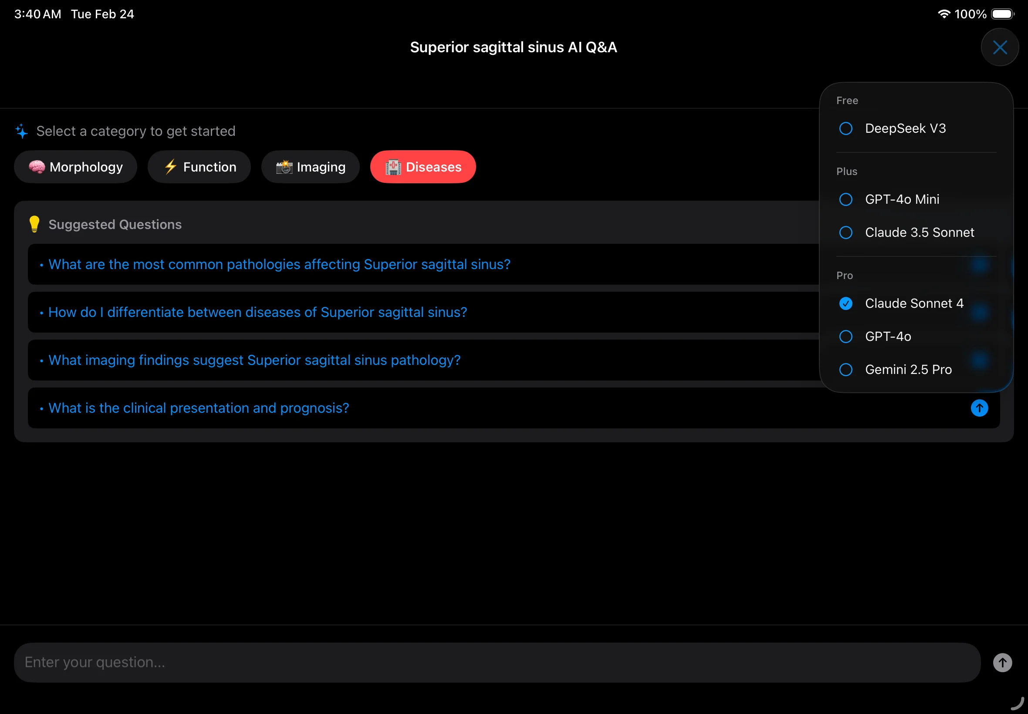Ask what imaging findings suggest pathology
The height and width of the screenshot is (714, 1028).
(254, 360)
